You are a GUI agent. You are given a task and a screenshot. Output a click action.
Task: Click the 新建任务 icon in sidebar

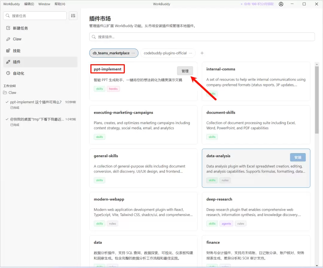pyautogui.click(x=8, y=28)
